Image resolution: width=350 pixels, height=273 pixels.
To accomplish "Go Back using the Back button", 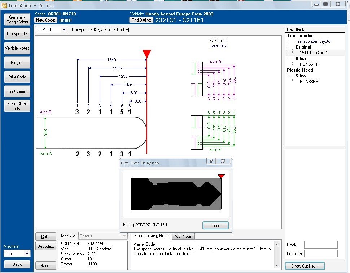I will tap(17, 264).
